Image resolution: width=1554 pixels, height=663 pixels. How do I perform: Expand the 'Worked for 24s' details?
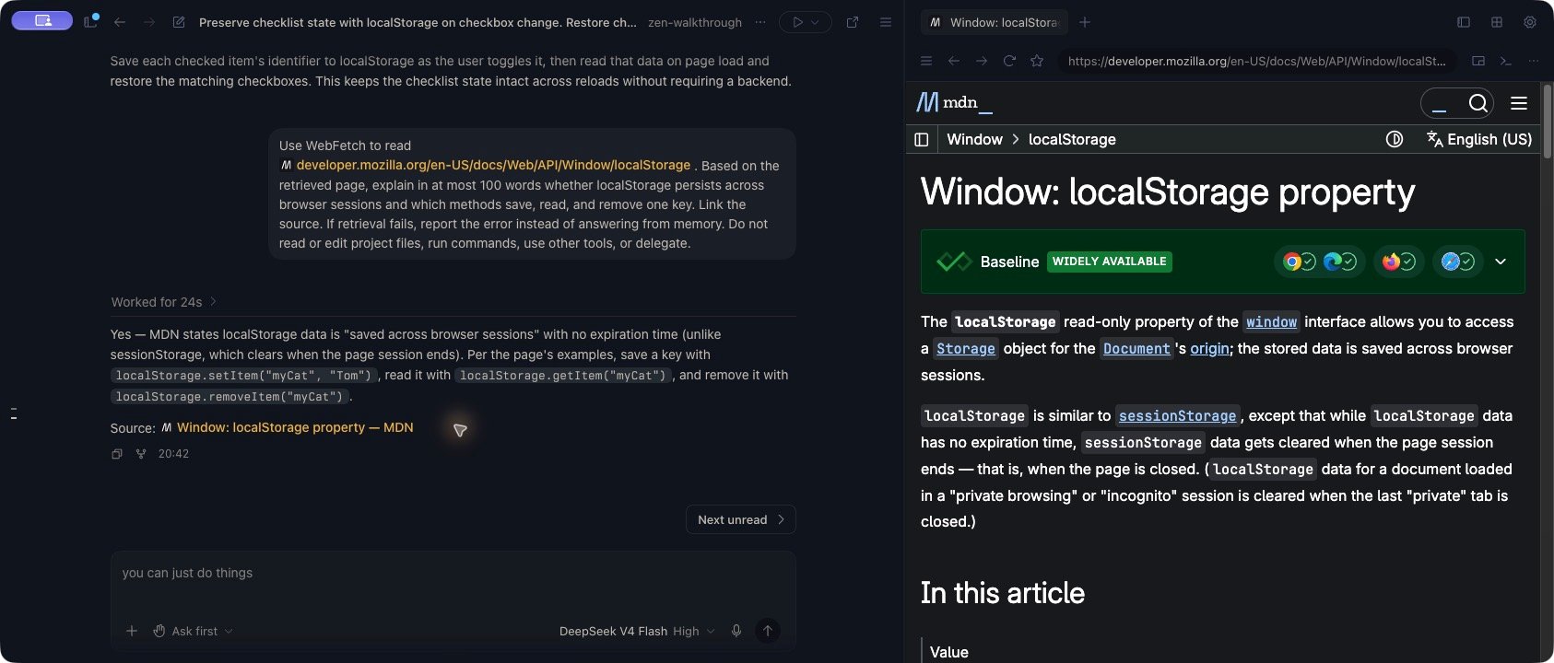coord(164,302)
